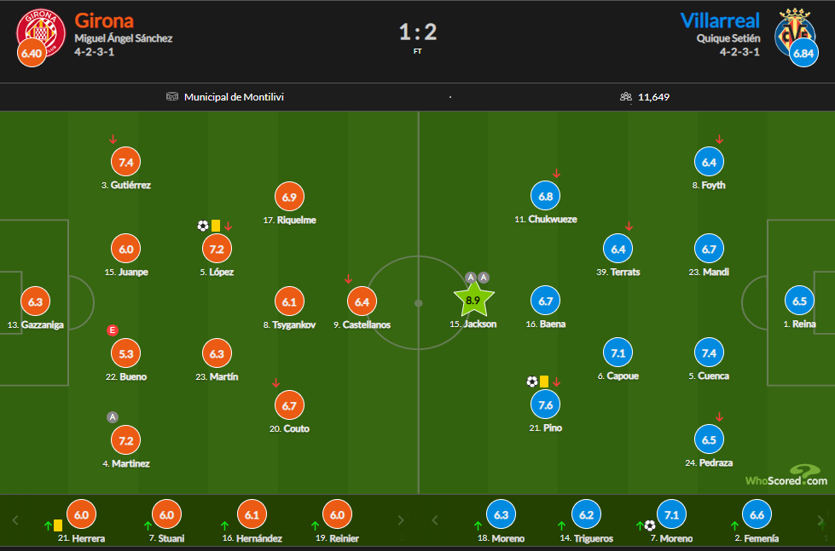Click the red E icon above Bueno
The height and width of the screenshot is (551, 835).
point(112,330)
